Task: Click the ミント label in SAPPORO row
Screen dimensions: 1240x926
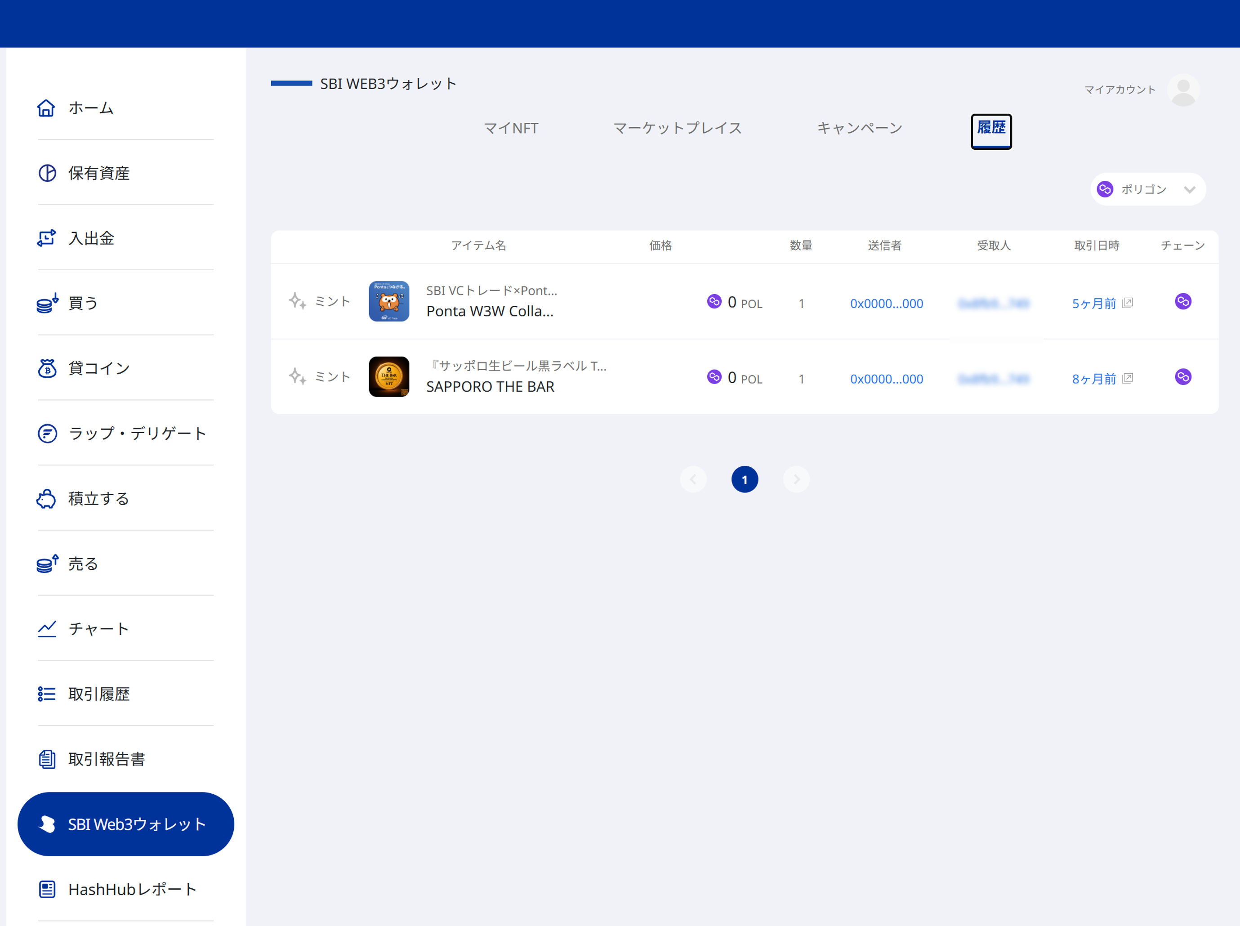Action: pyautogui.click(x=333, y=377)
